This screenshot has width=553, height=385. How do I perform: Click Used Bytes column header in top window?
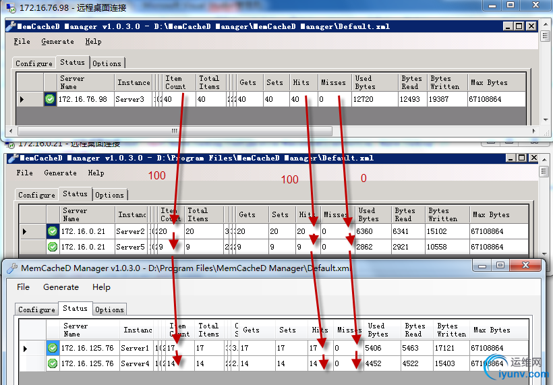coord(374,82)
